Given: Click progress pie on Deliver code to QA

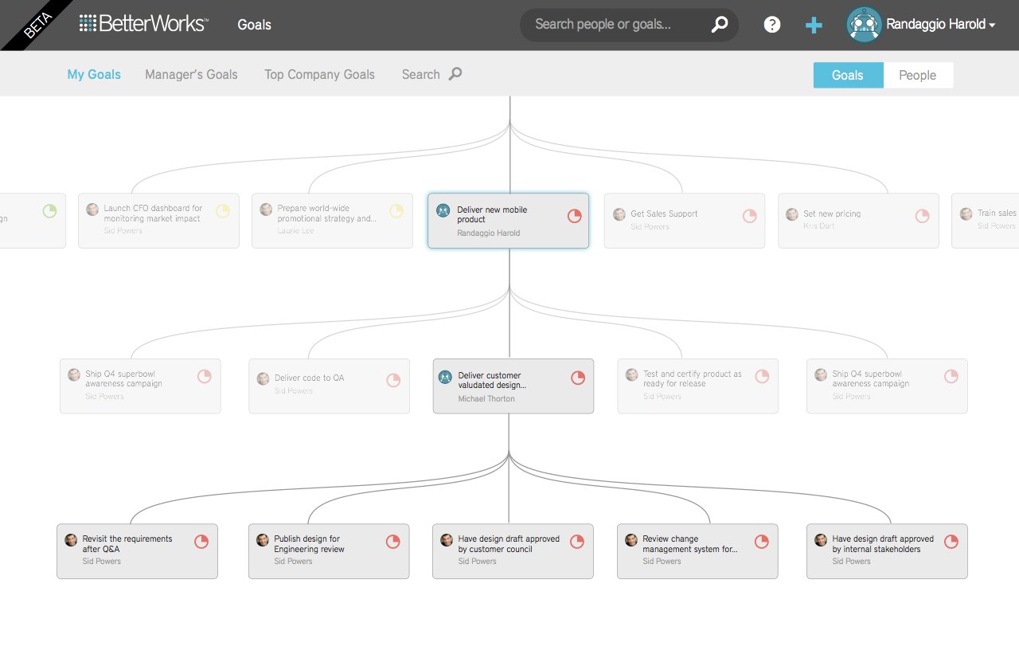Looking at the screenshot, I should click(x=393, y=381).
